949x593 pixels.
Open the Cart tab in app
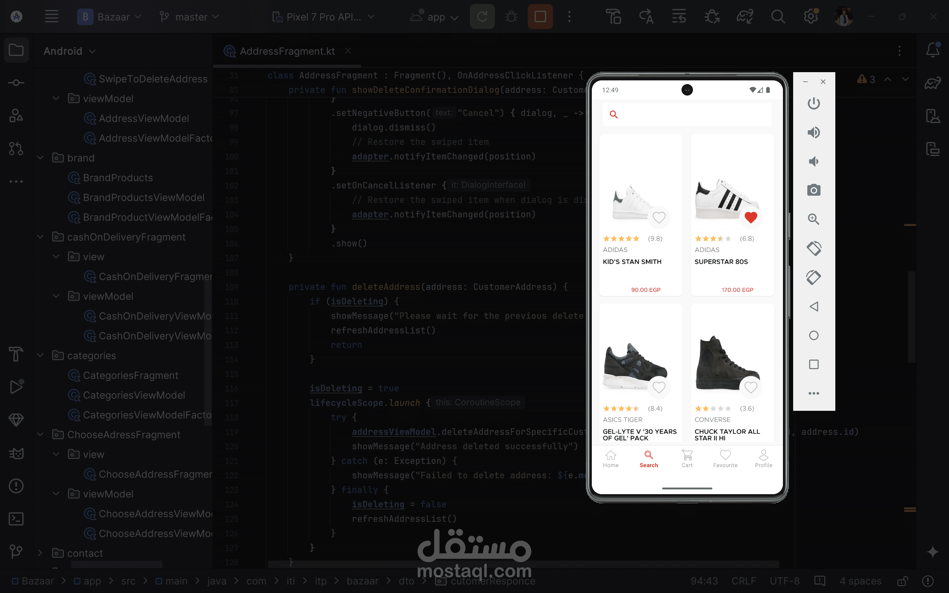687,459
